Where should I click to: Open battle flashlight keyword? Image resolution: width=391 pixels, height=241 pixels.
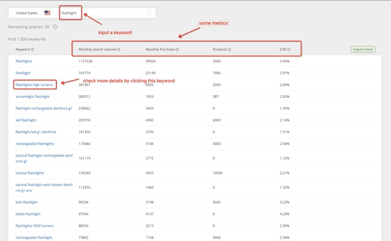[x=28, y=214]
